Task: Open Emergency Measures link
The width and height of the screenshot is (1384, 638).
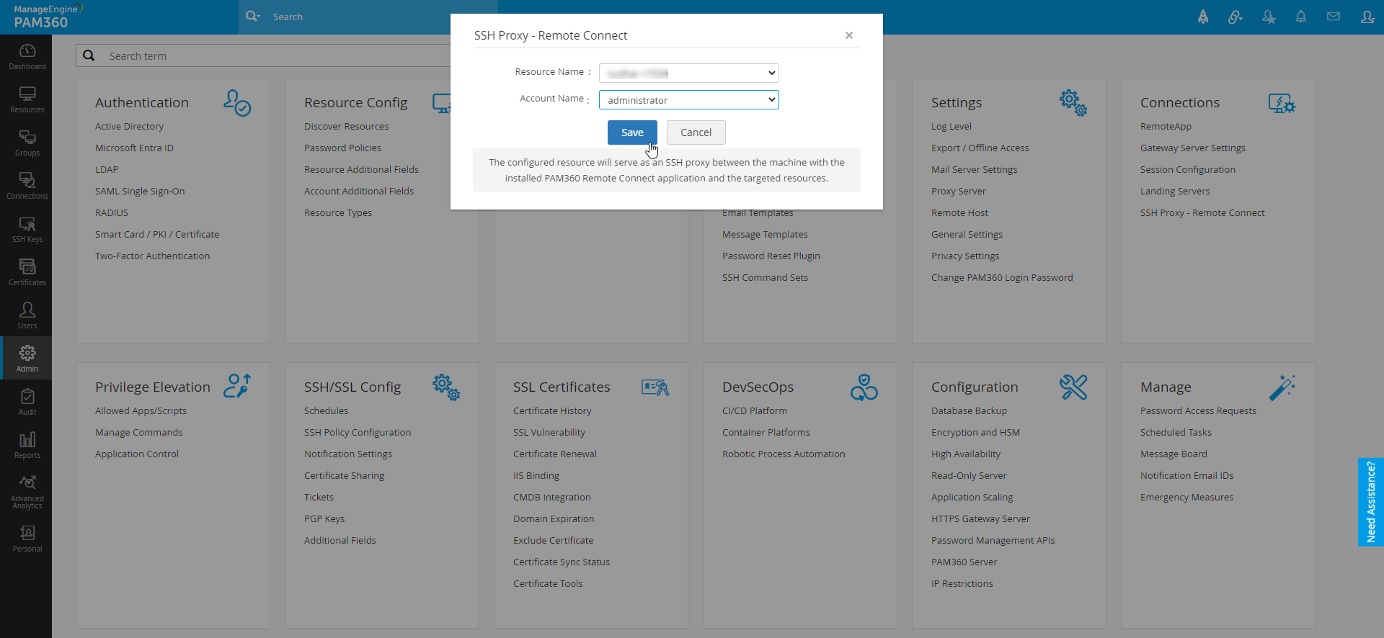Action: (x=1186, y=497)
